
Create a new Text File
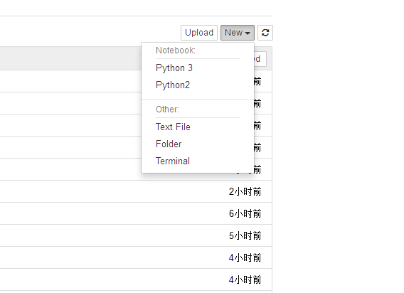click(x=173, y=127)
